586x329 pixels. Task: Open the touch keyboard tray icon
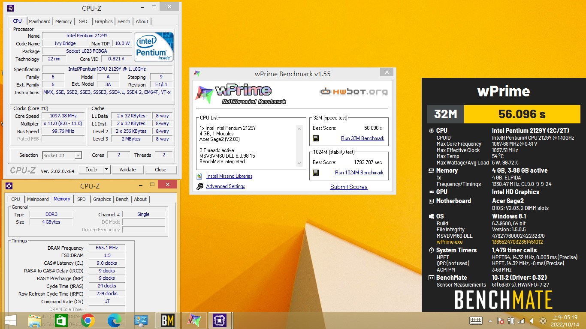[x=476, y=321]
